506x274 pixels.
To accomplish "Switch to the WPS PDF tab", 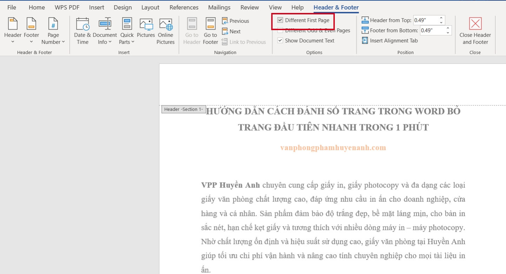I will (67, 7).
